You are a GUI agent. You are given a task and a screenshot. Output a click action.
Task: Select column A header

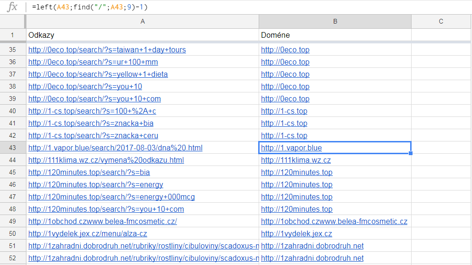coord(143,21)
